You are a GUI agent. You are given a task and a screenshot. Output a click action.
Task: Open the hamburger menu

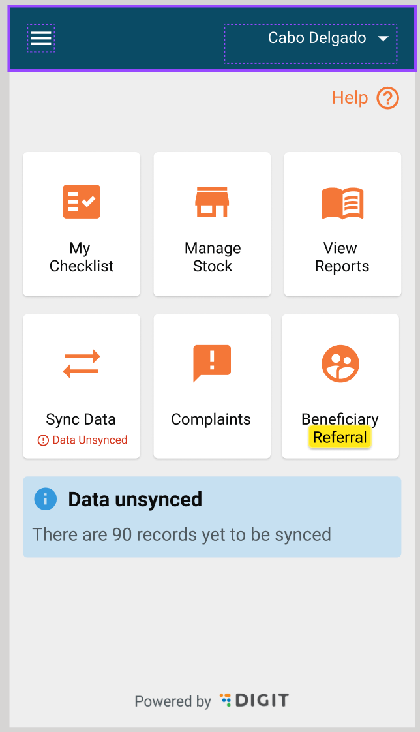click(x=41, y=38)
